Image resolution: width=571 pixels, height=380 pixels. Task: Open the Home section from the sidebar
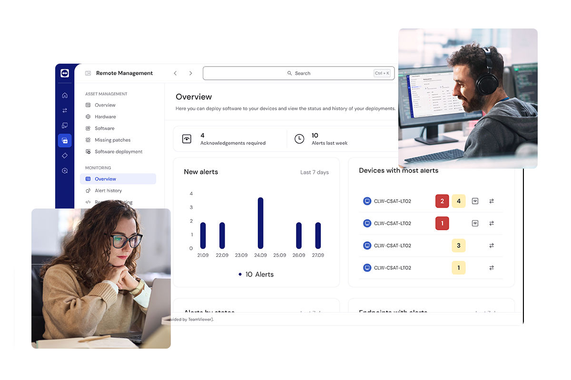65,95
